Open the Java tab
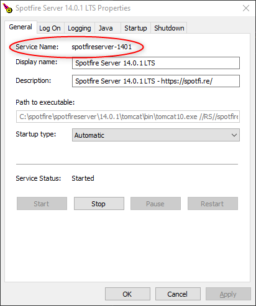256x306 pixels. coord(106,28)
